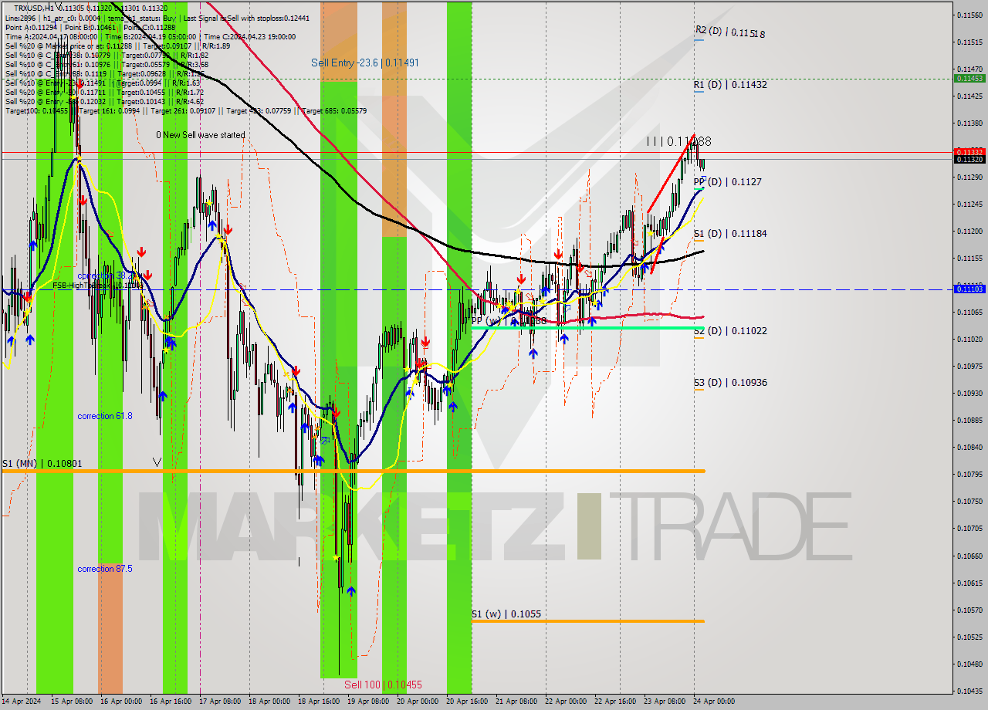This screenshot has height=710, width=988.
Task: Click the 0.10930 price axis value
Action: pos(970,394)
